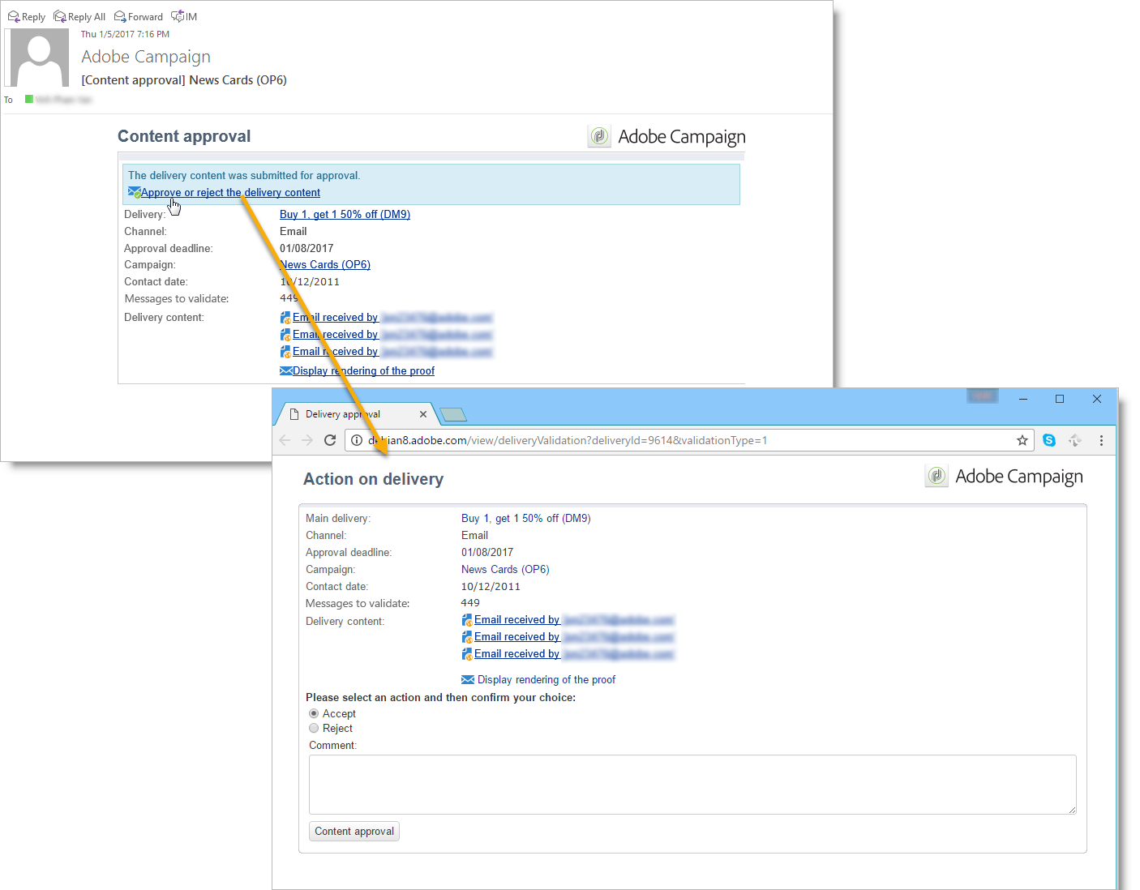Forward the Content approval email

pyautogui.click(x=139, y=16)
